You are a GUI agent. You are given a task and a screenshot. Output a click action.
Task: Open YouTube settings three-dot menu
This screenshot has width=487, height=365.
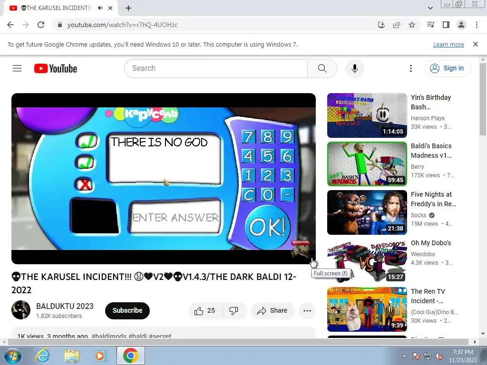point(410,68)
